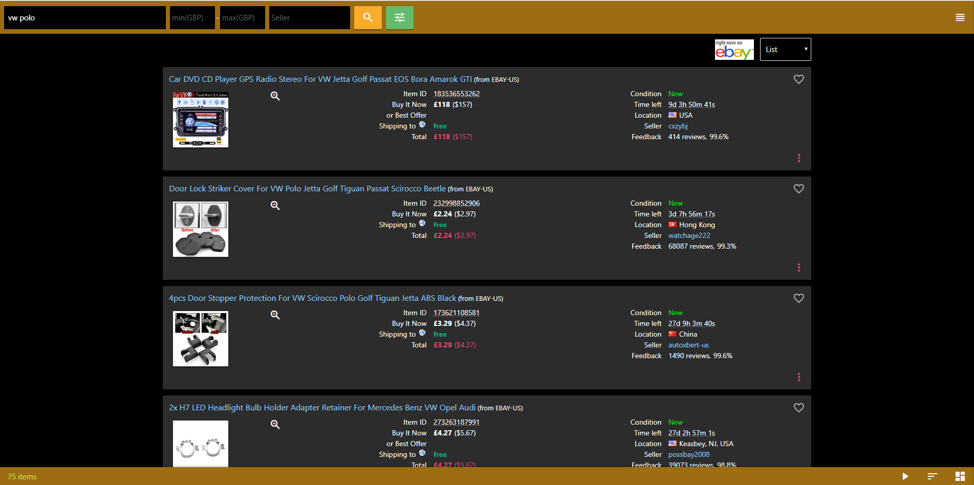The image size is (974, 485).
Task: Zoom image of 4pcs Door Stopper listing
Action: click(x=275, y=315)
